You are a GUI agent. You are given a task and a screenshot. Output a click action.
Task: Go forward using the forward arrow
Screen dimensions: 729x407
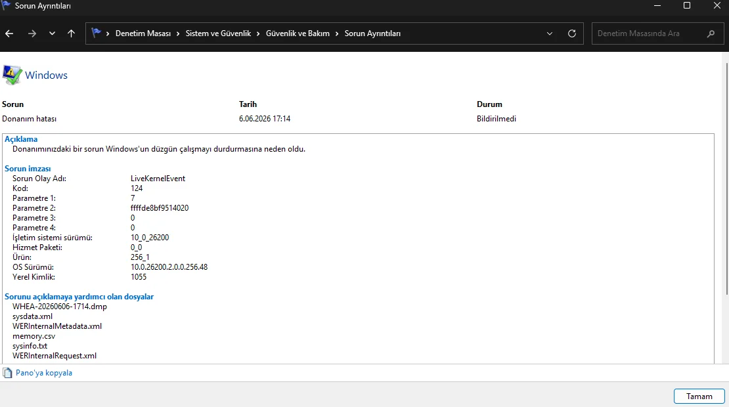(32, 33)
